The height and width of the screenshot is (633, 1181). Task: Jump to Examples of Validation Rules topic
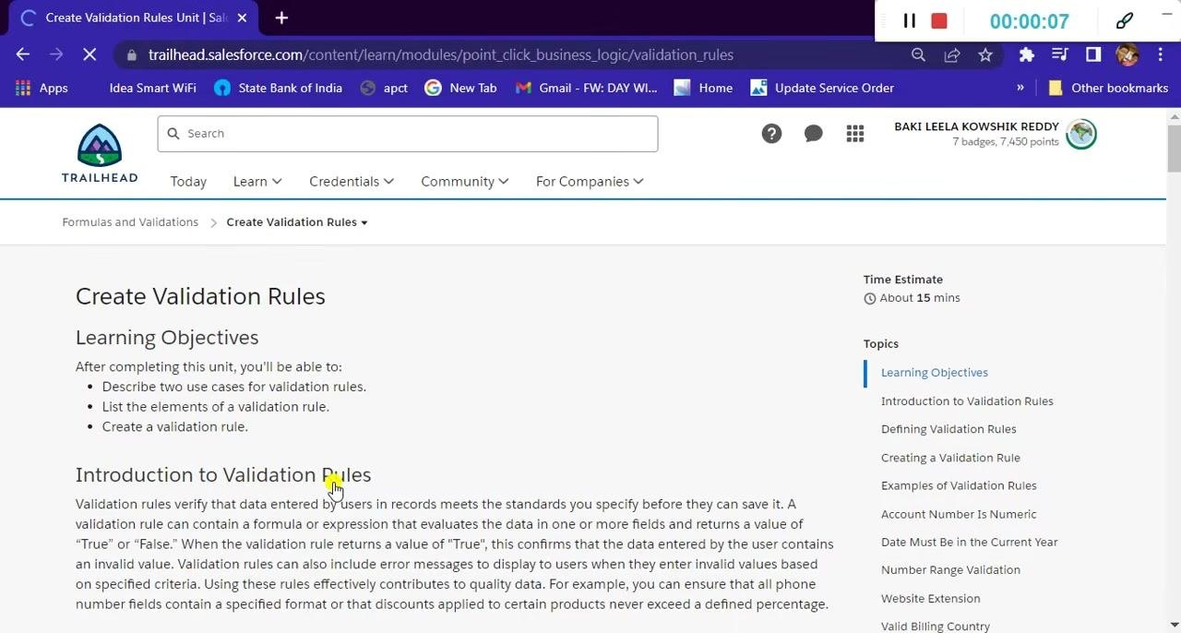pos(959,485)
